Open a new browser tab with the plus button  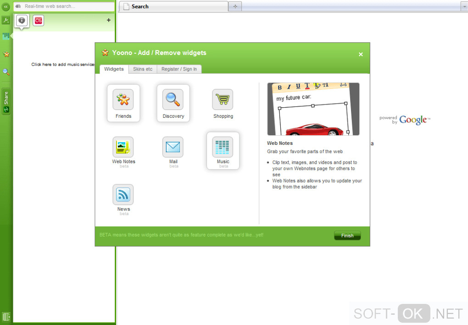point(235,6)
